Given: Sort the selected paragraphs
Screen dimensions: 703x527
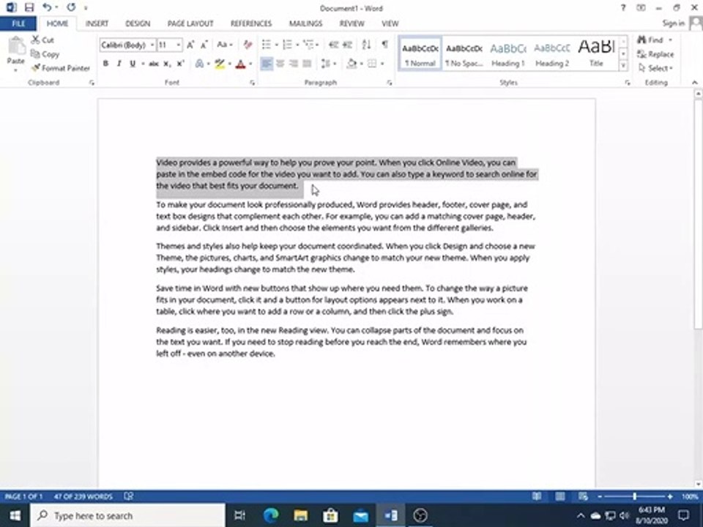Looking at the screenshot, I should [366, 45].
